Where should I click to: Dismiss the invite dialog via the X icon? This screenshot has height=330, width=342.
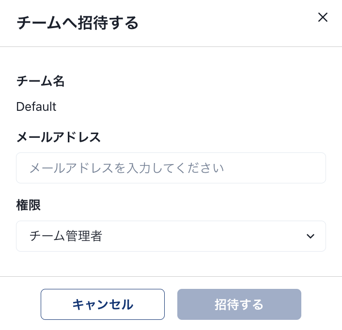click(323, 17)
